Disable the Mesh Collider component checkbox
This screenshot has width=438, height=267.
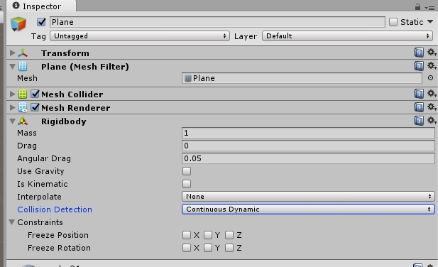[35, 94]
